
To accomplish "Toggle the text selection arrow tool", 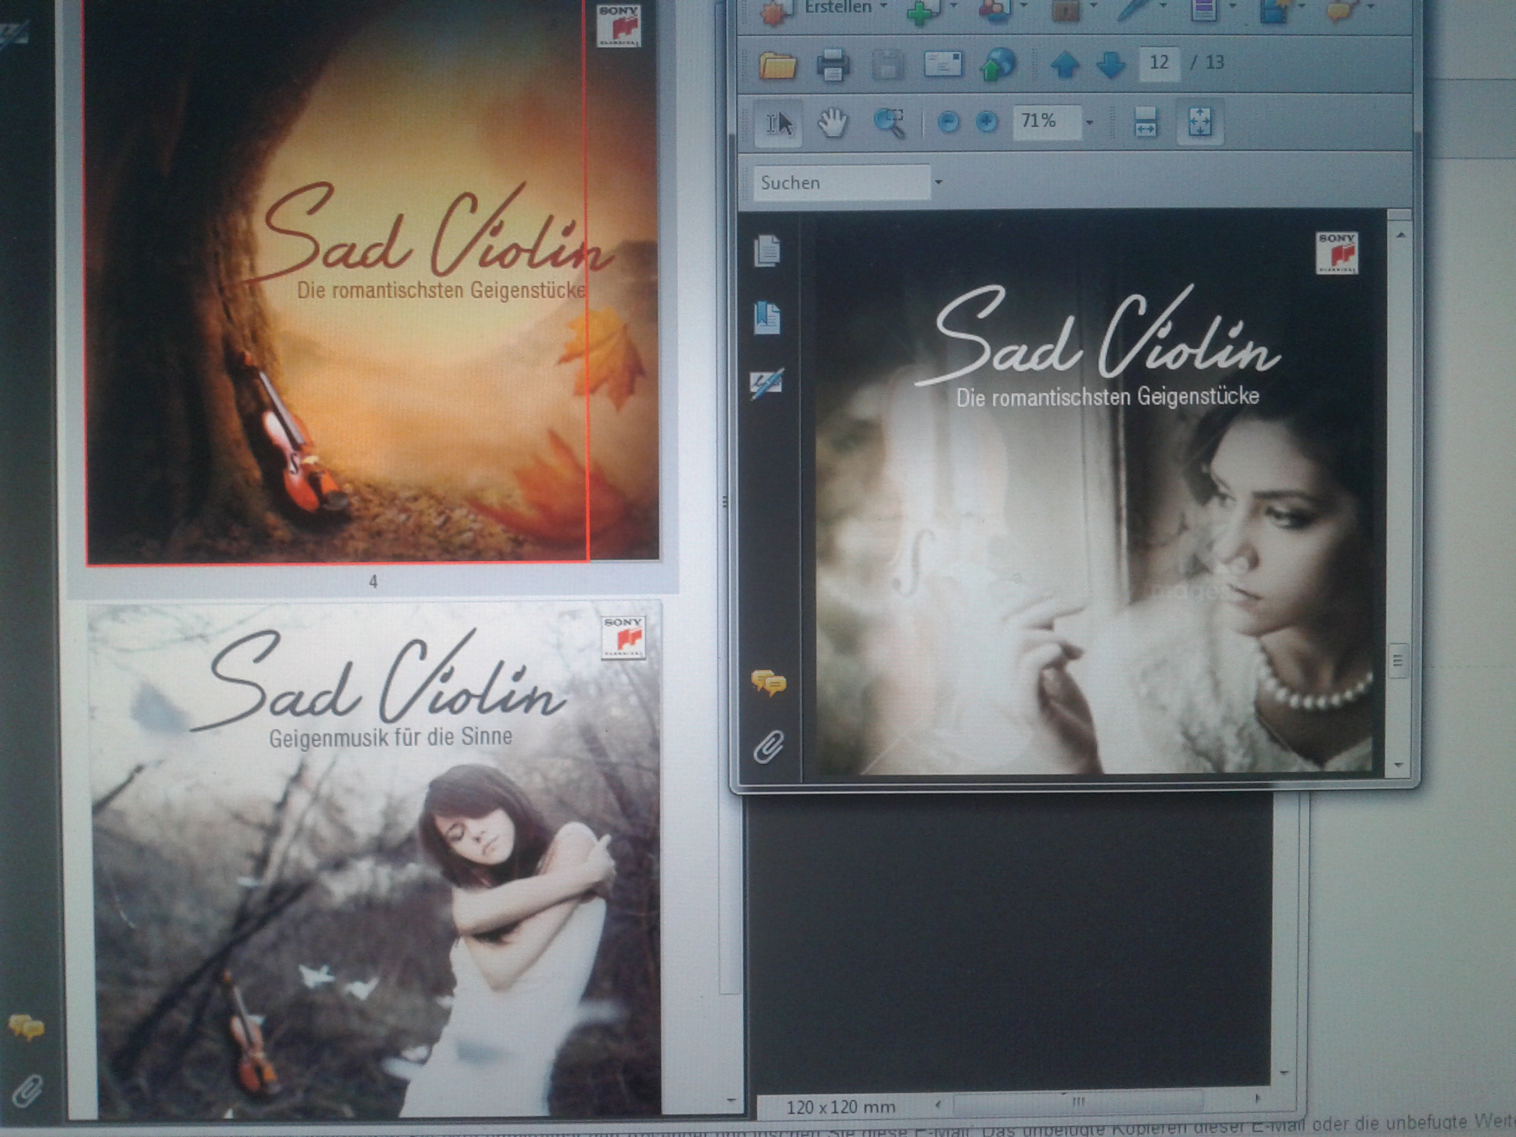I will 779,123.
